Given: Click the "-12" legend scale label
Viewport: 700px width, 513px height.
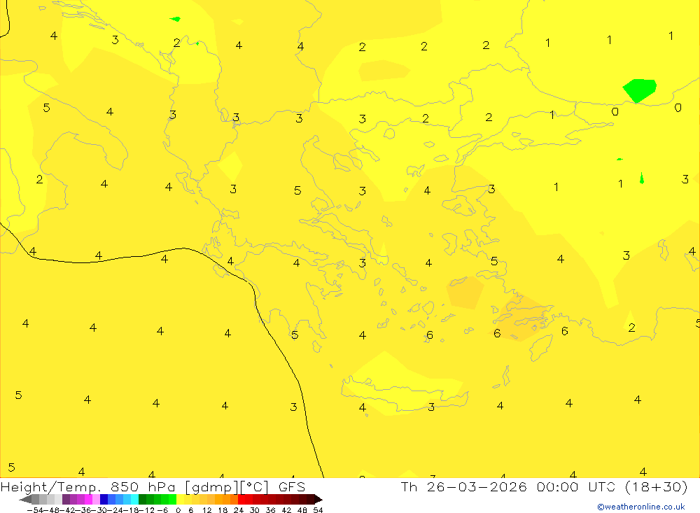Looking at the screenshot, I should [x=146, y=510].
